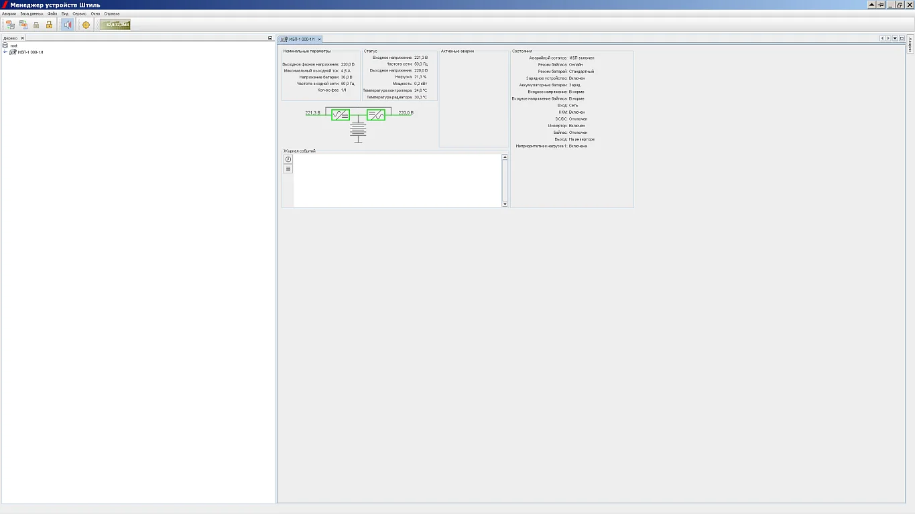Click the list icon in the event log
The height and width of the screenshot is (514, 915).
click(288, 169)
